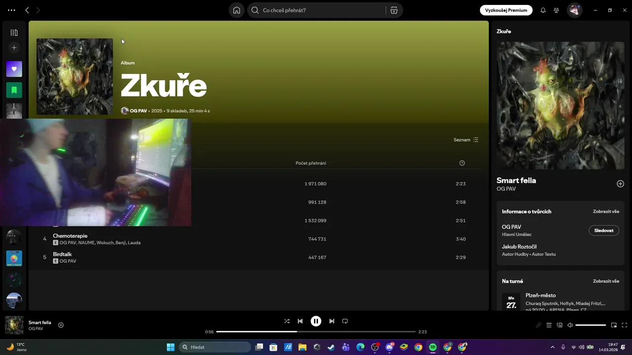Open the Browse icon in search bar
This screenshot has height=355, width=632.
pyautogui.click(x=394, y=10)
